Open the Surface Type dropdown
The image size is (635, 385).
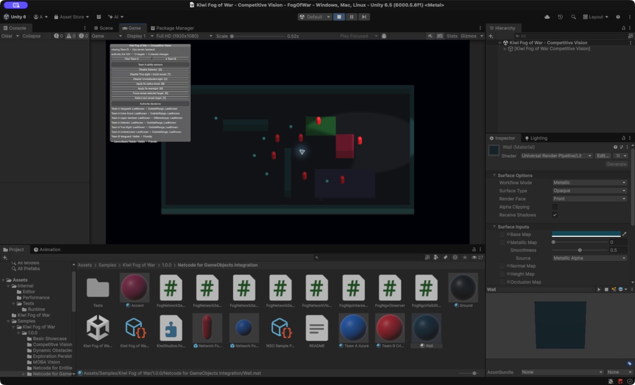(589, 190)
